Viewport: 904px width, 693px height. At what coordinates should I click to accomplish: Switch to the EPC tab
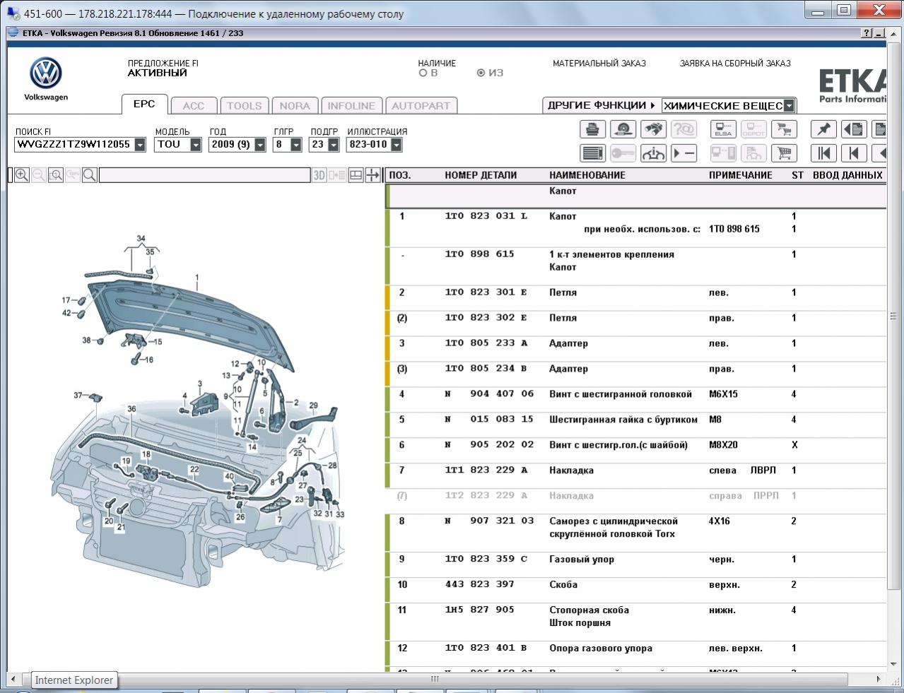(144, 104)
